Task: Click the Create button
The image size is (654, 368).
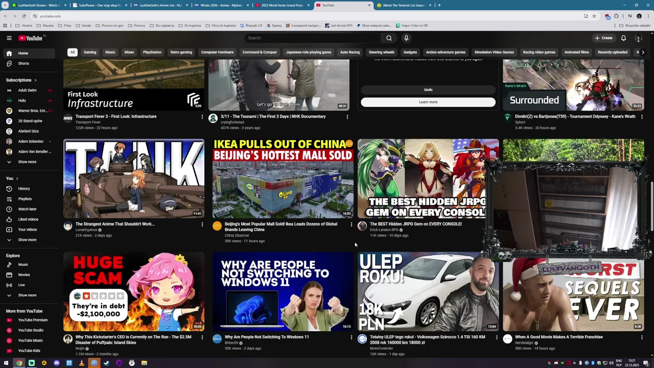Action: coord(603,38)
